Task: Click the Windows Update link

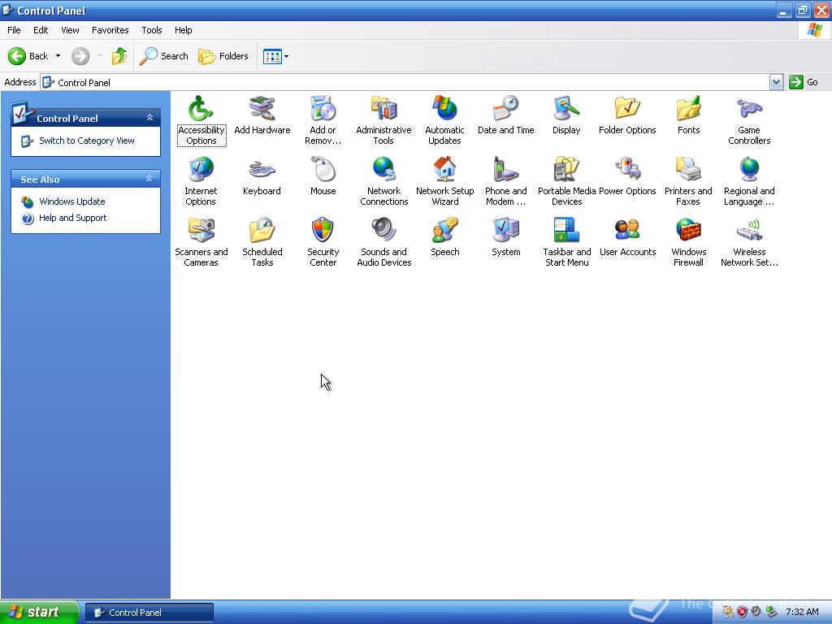Action: (71, 201)
